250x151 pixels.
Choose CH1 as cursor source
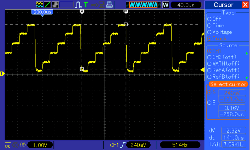(214, 51)
